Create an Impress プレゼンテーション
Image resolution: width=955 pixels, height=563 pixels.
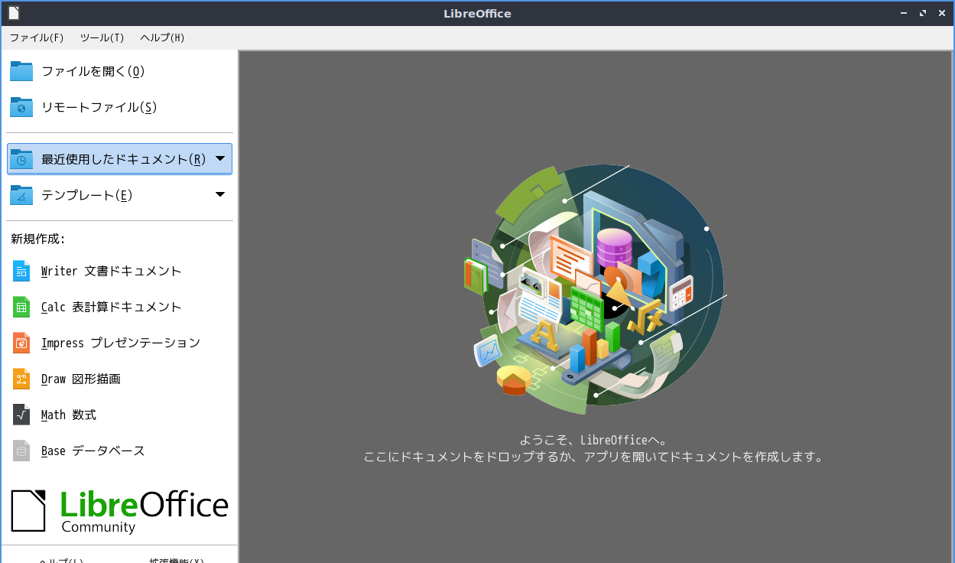pos(119,343)
